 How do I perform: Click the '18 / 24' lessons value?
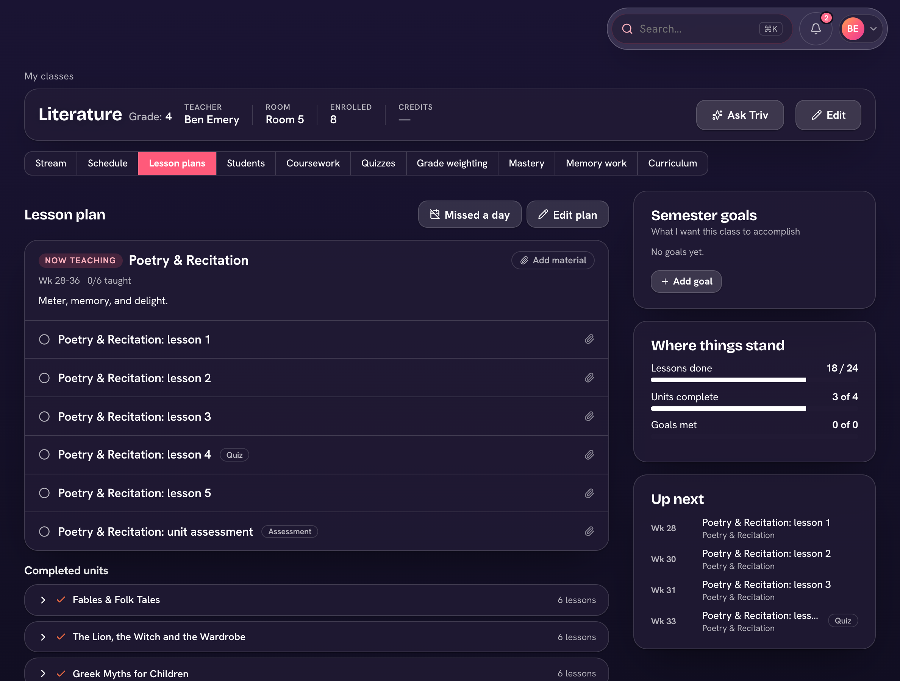[842, 368]
